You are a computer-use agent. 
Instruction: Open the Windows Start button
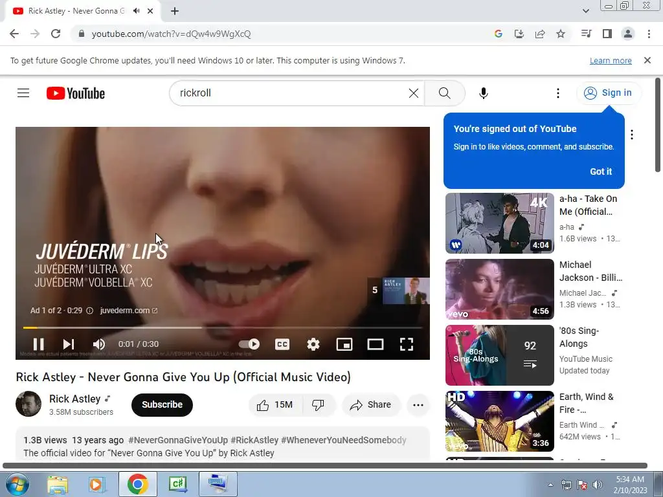(x=17, y=484)
